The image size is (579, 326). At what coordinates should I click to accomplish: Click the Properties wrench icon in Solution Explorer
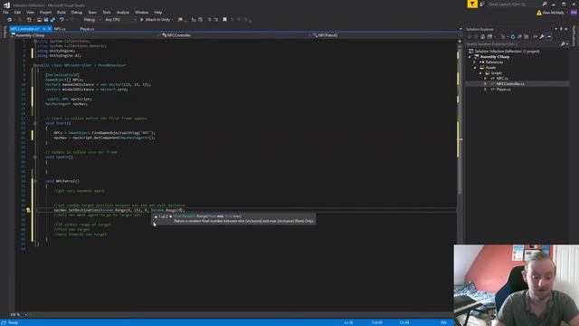pos(542,36)
